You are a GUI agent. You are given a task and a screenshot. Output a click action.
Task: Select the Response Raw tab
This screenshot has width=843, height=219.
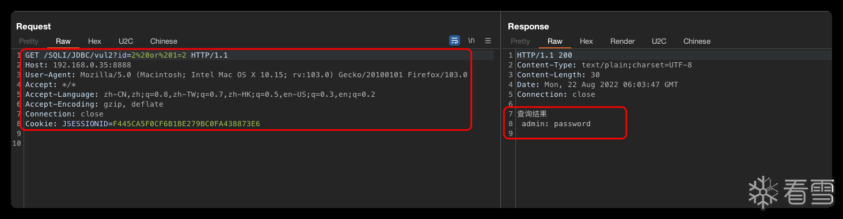point(555,41)
